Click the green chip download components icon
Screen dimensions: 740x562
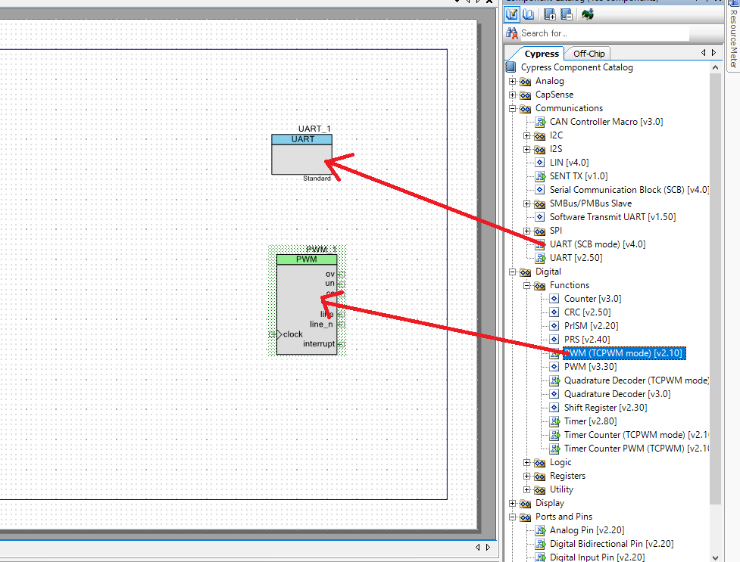[x=588, y=14]
